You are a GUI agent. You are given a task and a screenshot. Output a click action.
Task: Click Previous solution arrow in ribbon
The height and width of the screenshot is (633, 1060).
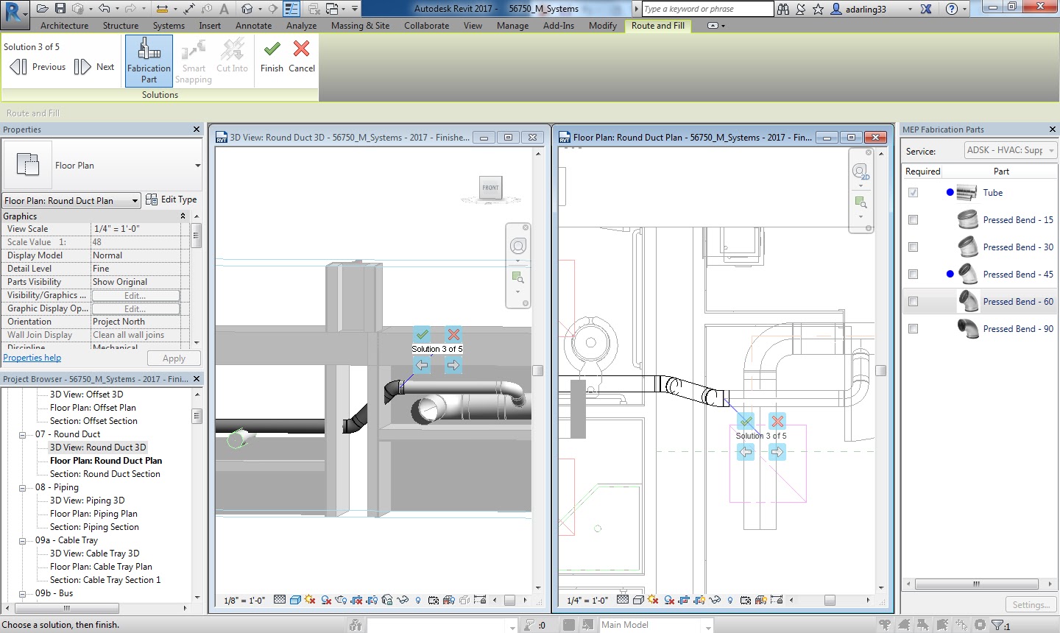point(38,67)
